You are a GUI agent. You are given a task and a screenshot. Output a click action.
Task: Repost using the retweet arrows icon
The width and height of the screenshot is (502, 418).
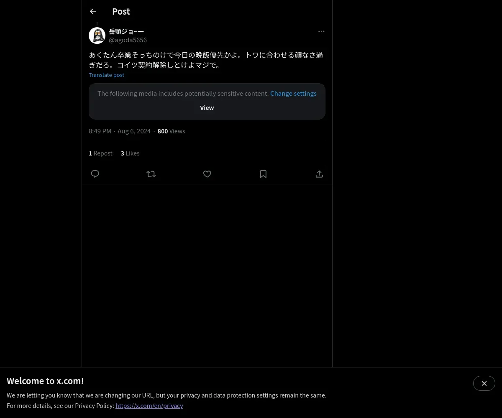point(151,174)
